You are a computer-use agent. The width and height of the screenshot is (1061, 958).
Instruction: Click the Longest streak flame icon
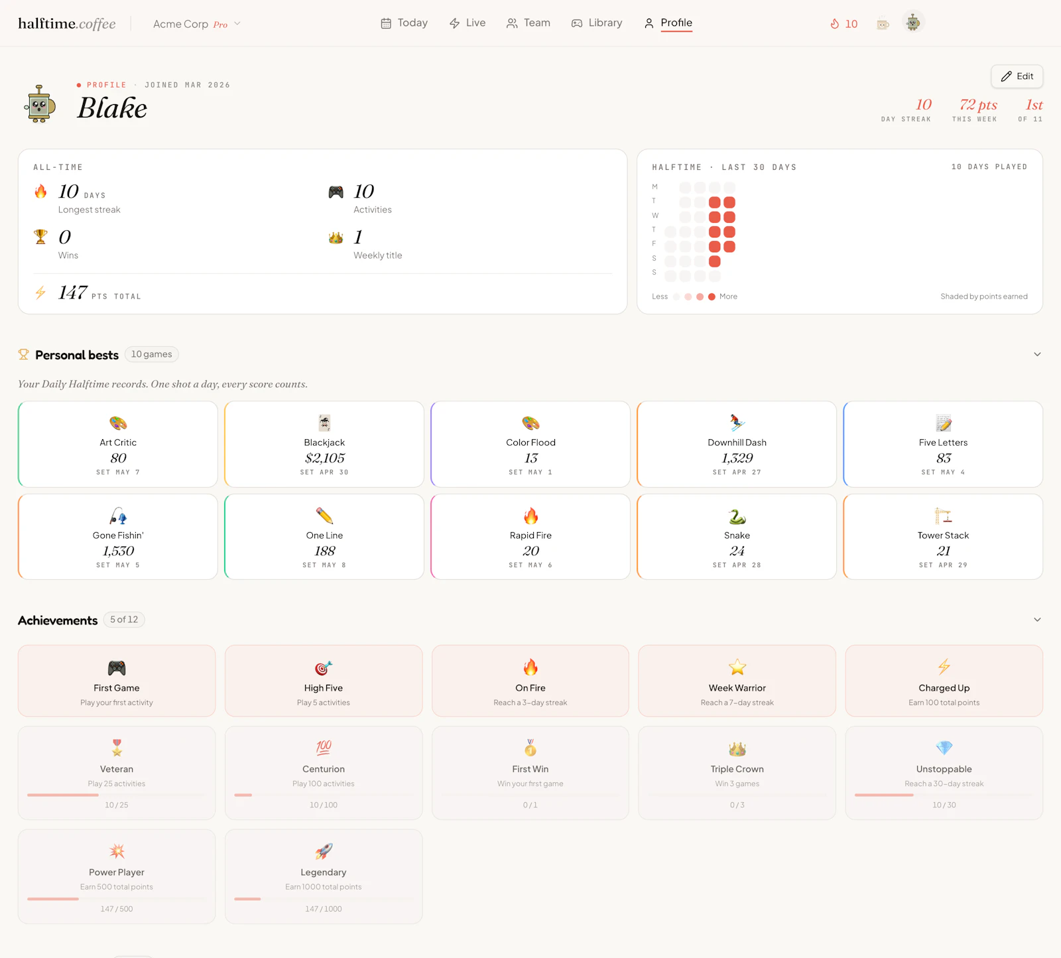coord(41,192)
